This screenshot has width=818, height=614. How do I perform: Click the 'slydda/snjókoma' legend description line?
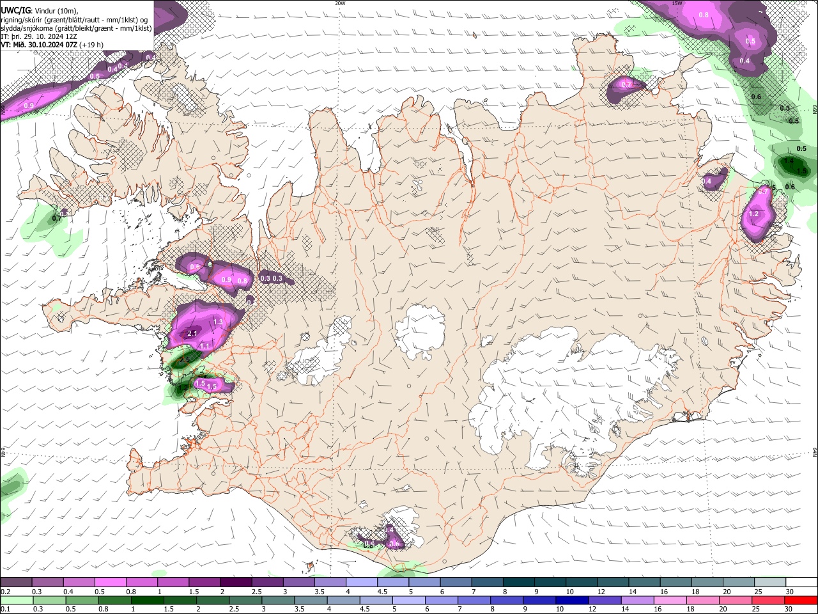(76, 28)
